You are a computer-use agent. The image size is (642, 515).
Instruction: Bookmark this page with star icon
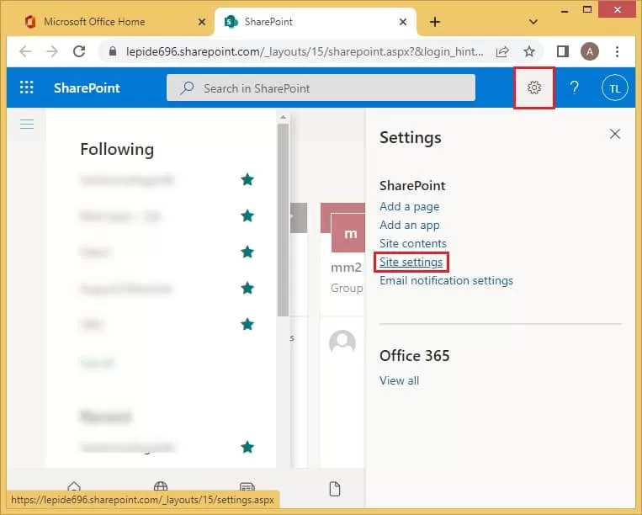[528, 51]
